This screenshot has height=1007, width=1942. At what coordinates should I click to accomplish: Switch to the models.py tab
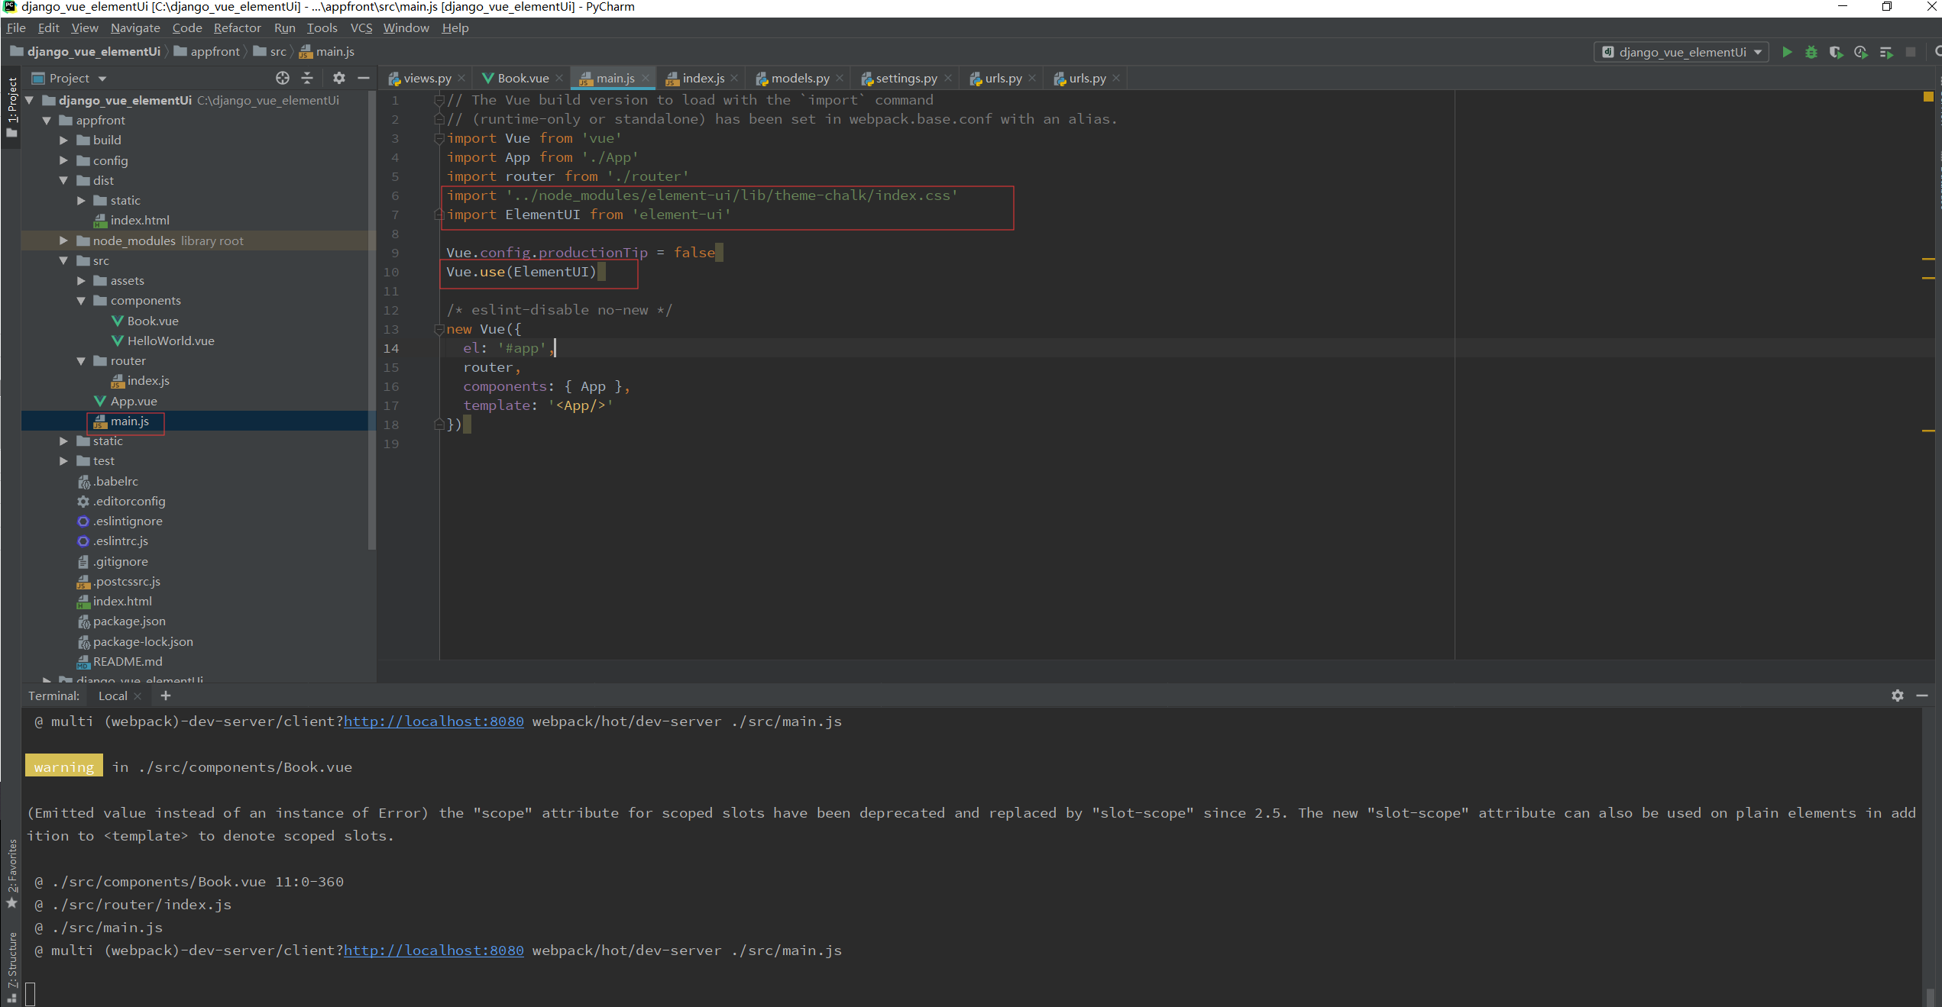click(x=800, y=78)
